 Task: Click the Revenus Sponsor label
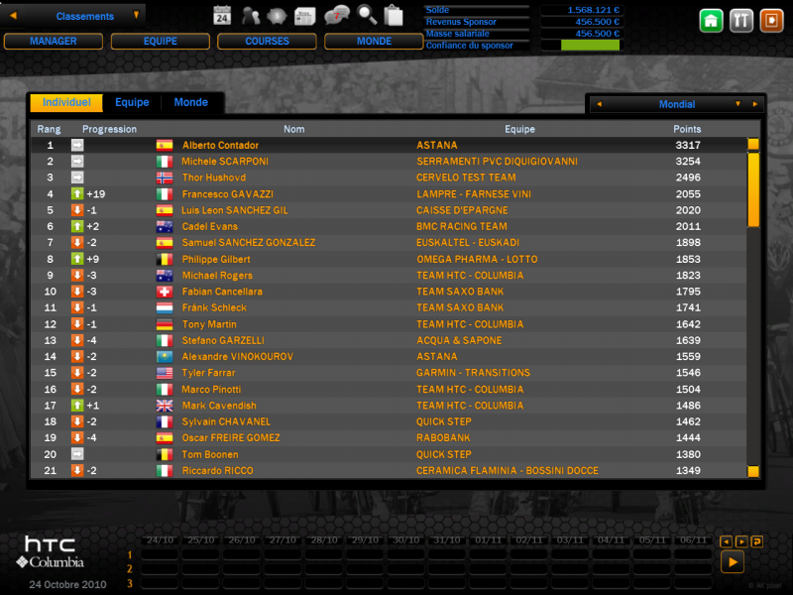pos(461,22)
